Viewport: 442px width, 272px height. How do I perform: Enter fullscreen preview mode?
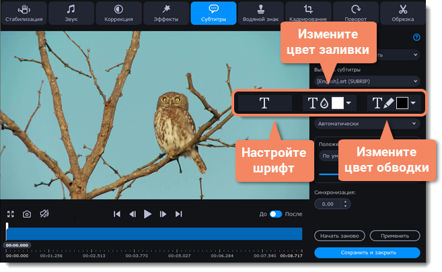[11, 214]
